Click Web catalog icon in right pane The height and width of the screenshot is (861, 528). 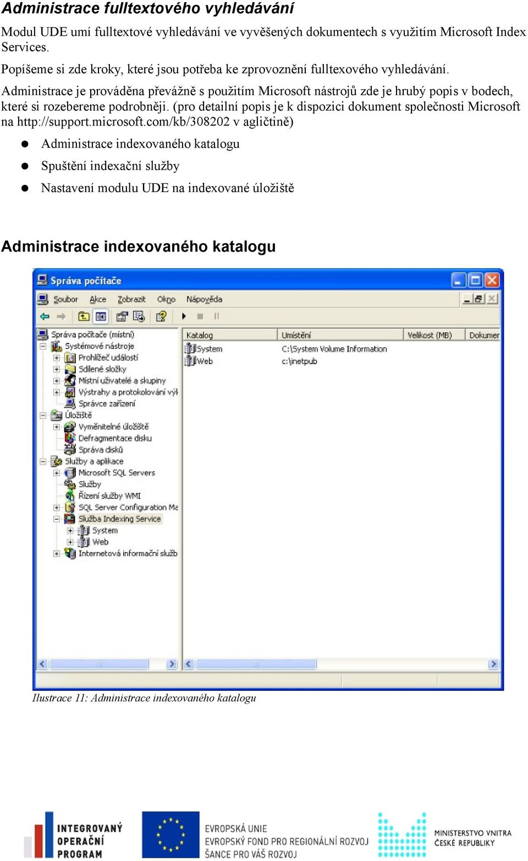coord(190,361)
